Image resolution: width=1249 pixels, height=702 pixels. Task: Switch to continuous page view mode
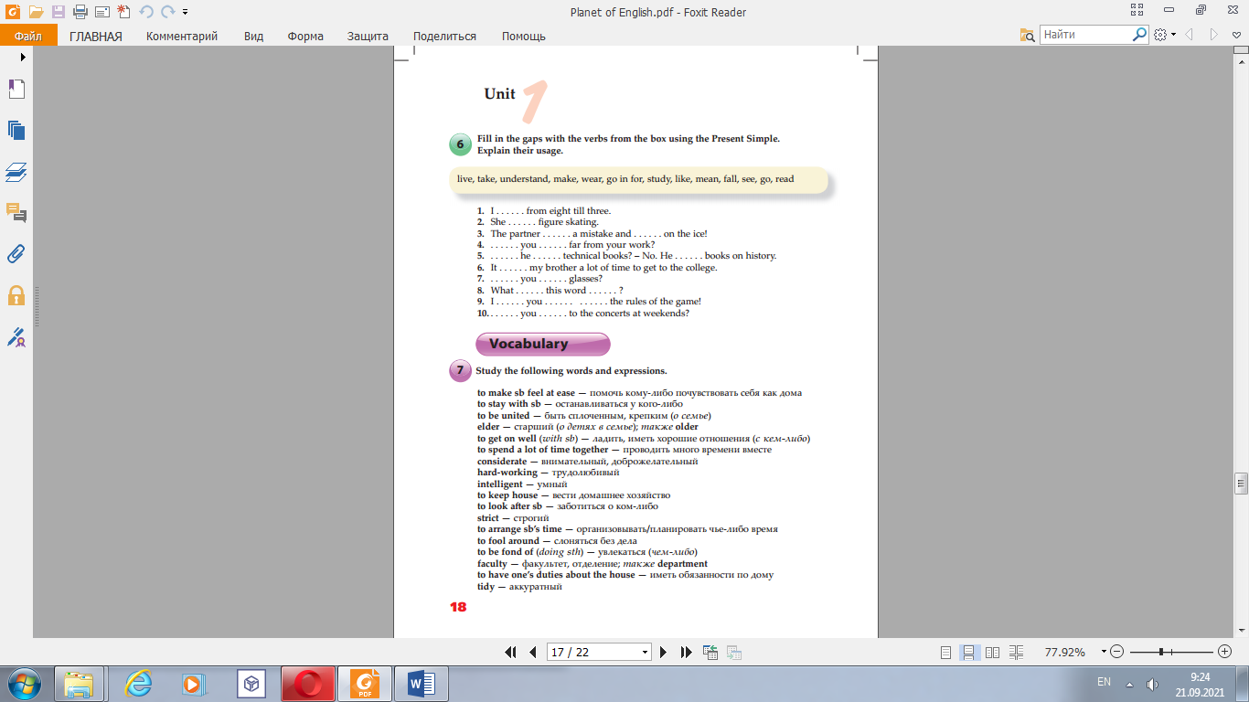[968, 653]
